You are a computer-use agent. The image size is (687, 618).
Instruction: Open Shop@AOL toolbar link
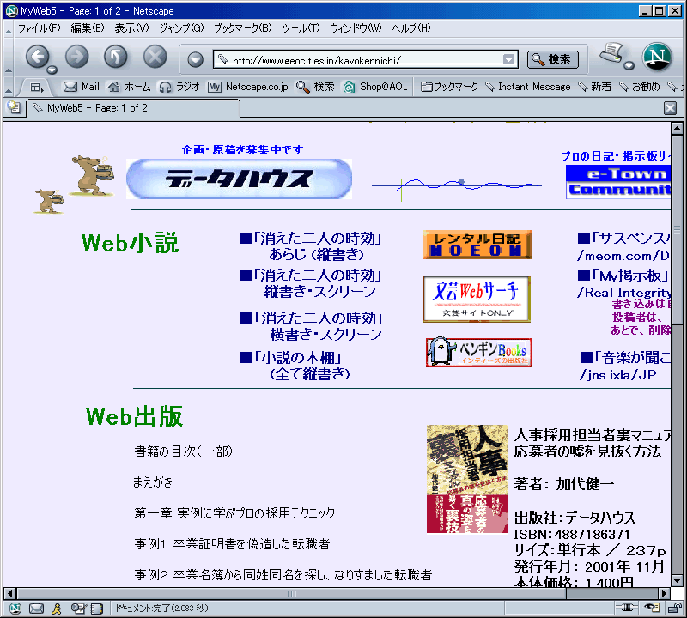(375, 87)
